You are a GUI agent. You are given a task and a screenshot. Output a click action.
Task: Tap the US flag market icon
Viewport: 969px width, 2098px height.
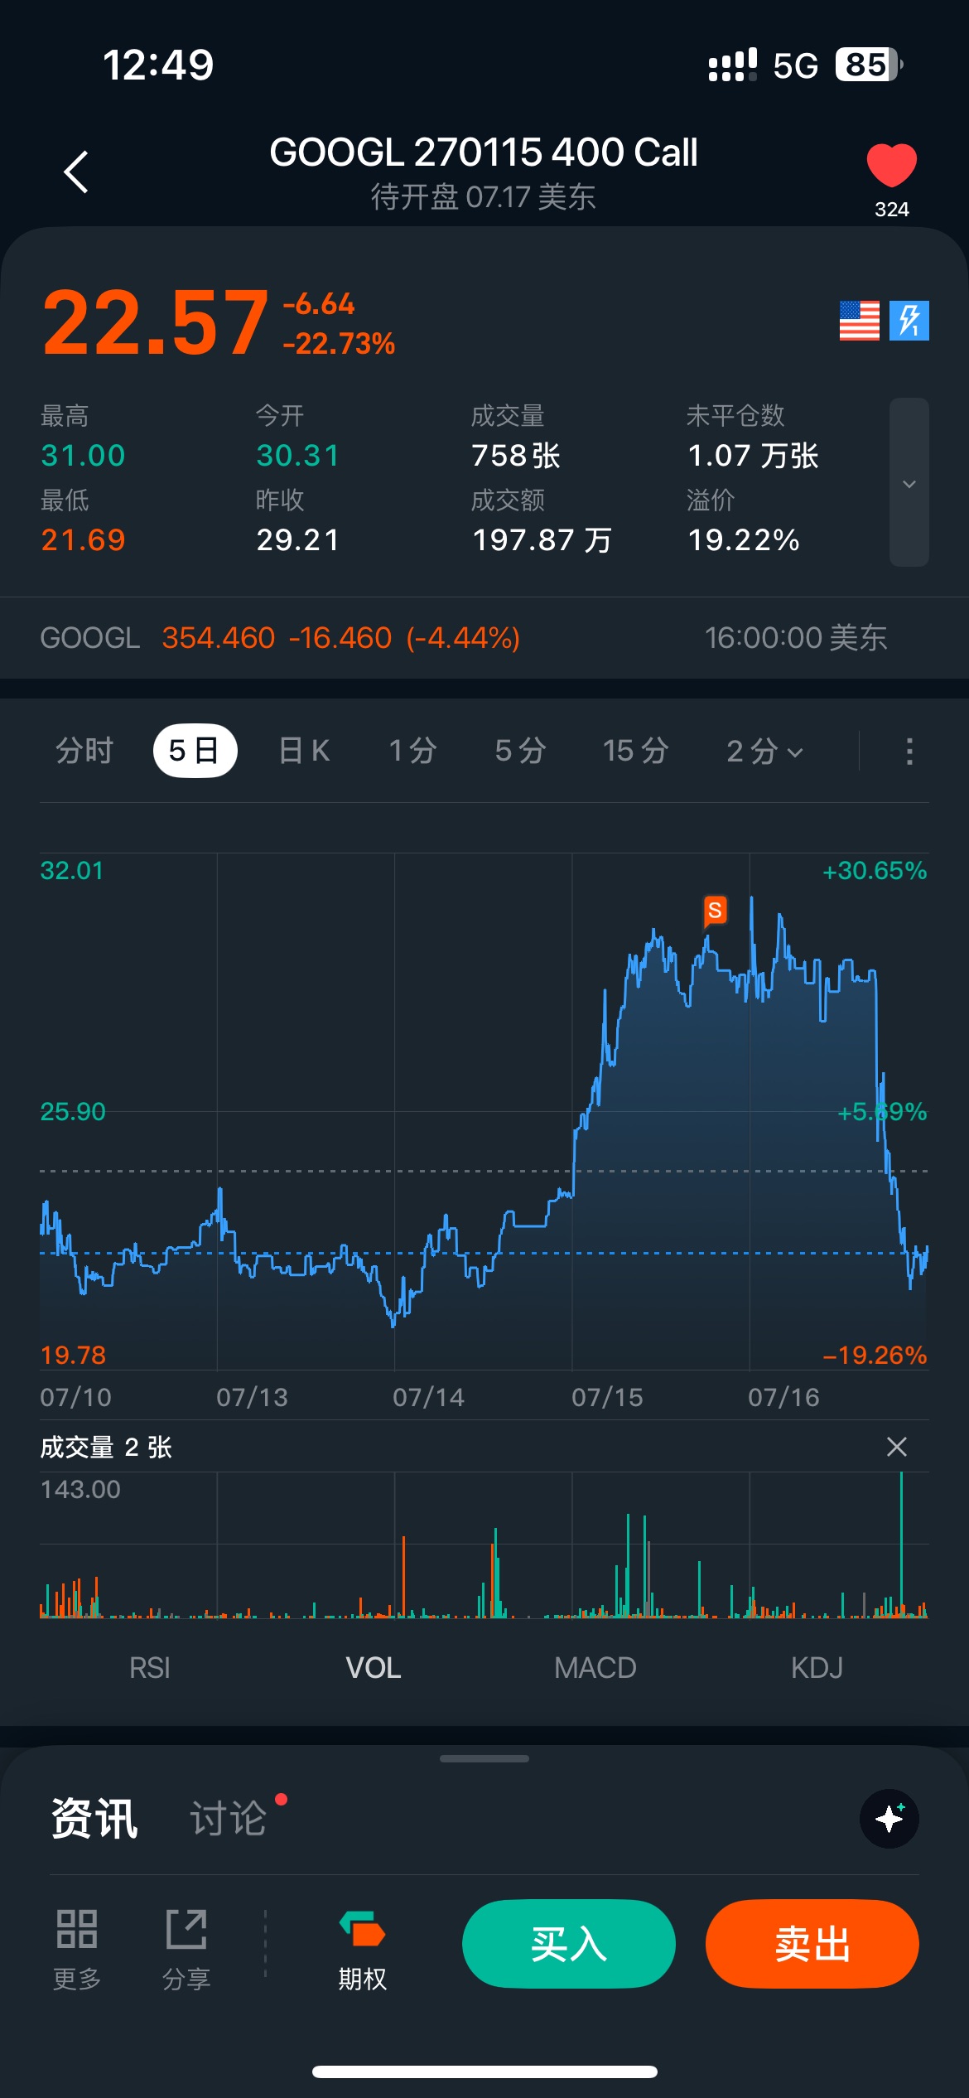[x=859, y=321]
